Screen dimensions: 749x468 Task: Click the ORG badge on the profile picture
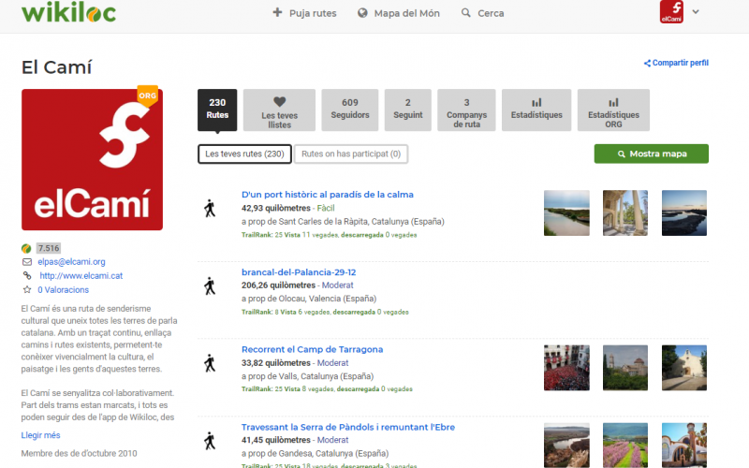pos(148,95)
